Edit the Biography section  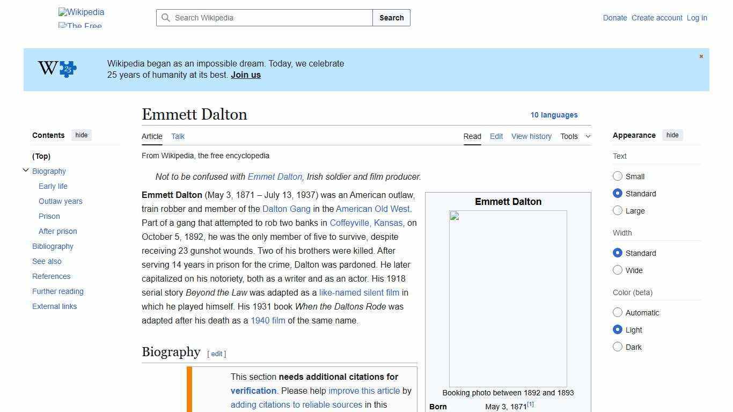[x=217, y=354]
